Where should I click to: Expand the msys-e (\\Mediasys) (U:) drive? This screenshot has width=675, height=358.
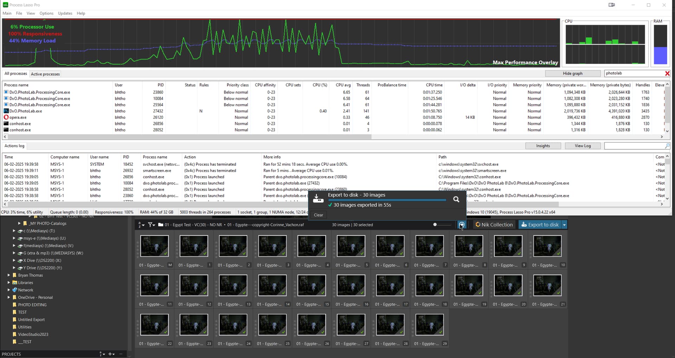click(x=14, y=238)
